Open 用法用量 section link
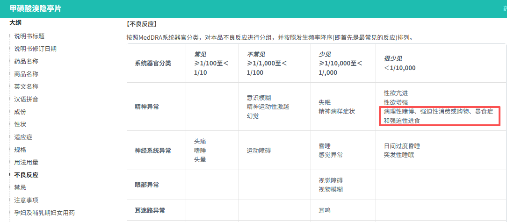This screenshot has width=507, height=222. pos(26,162)
